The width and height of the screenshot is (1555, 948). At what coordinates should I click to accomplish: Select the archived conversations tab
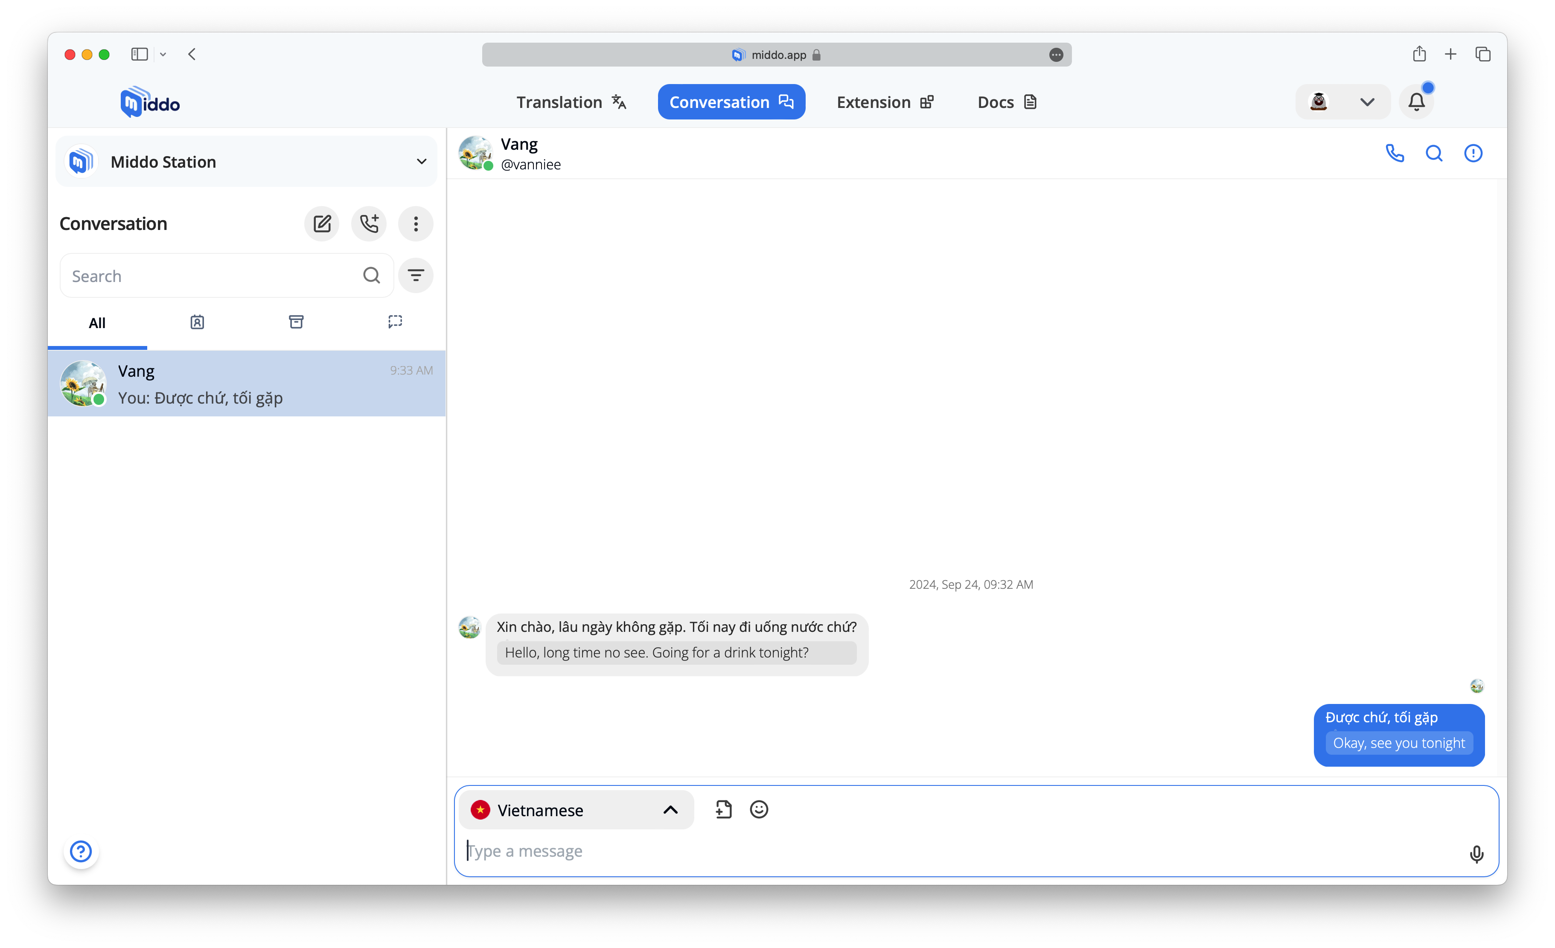(296, 323)
